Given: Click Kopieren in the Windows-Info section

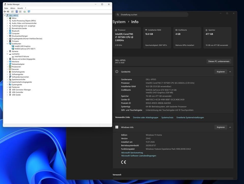Looking at the screenshot, I should (x=221, y=127).
